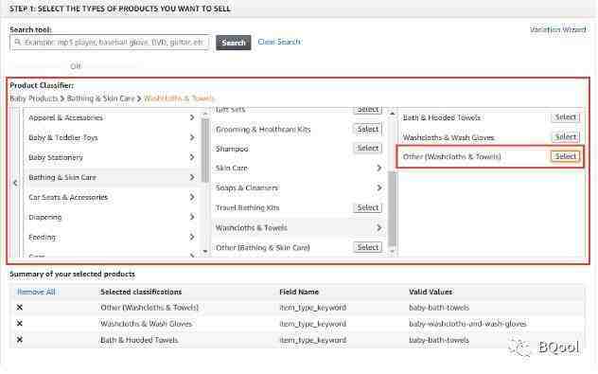Click Selected classifications column header
Image resolution: width=598 pixels, height=374 pixels.
141,292
